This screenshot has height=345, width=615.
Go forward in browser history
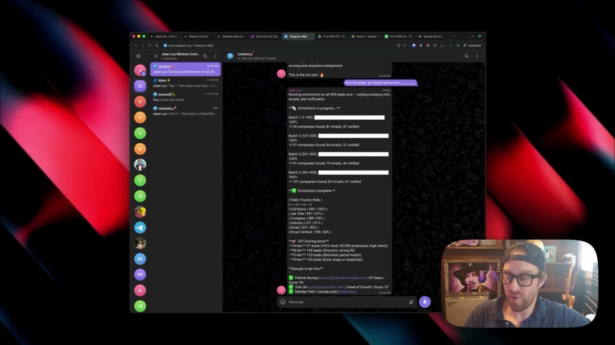(143, 45)
